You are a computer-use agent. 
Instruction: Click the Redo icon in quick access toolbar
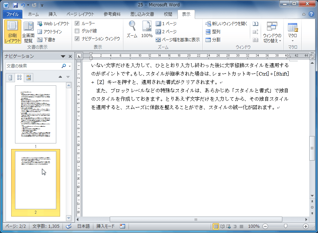pyautogui.click(x=34, y=5)
